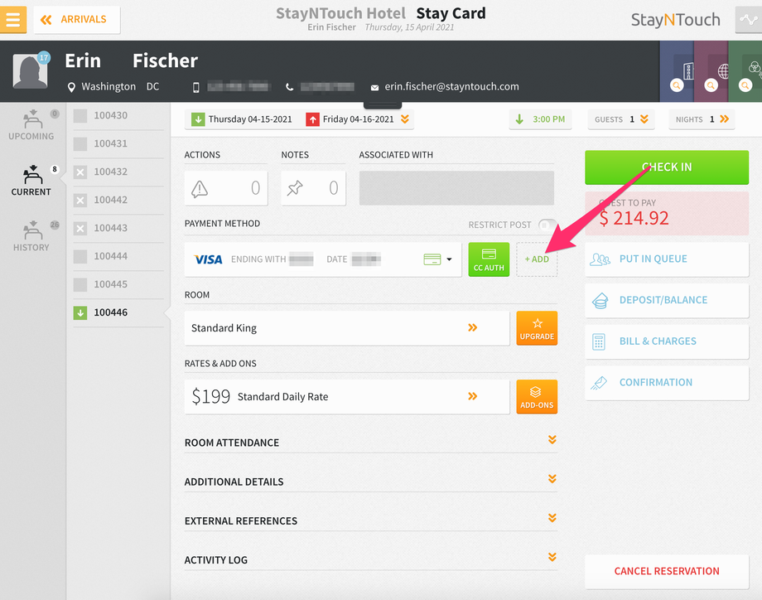Click the VISA payment method card
The height and width of the screenshot is (600, 762).
point(323,259)
